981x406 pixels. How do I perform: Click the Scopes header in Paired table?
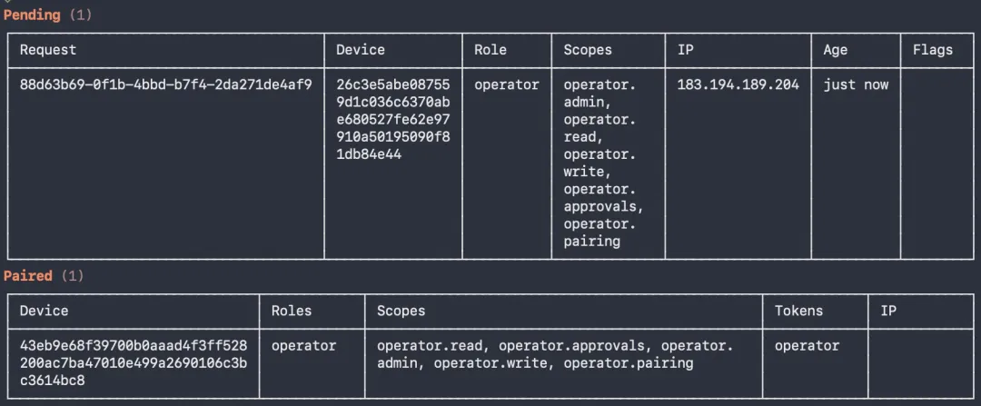(x=401, y=311)
